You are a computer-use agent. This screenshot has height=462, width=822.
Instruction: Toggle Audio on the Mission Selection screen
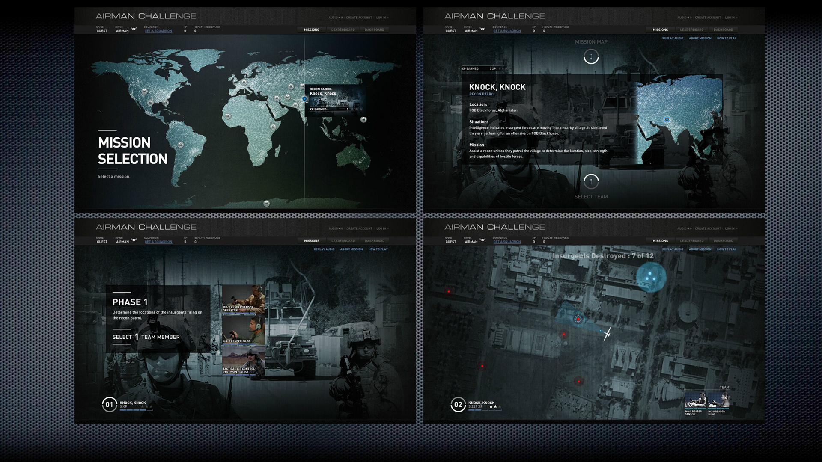point(335,18)
